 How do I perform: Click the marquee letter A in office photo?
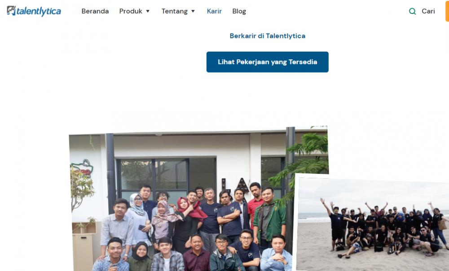point(242,185)
